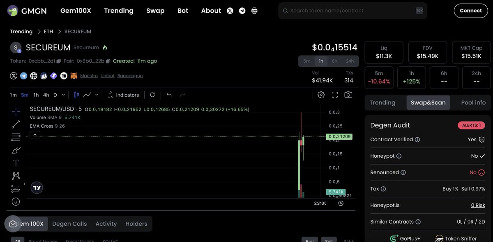Image resolution: width=493 pixels, height=242 pixels.
Task: Click the line chart style icon
Action: coord(87,95)
